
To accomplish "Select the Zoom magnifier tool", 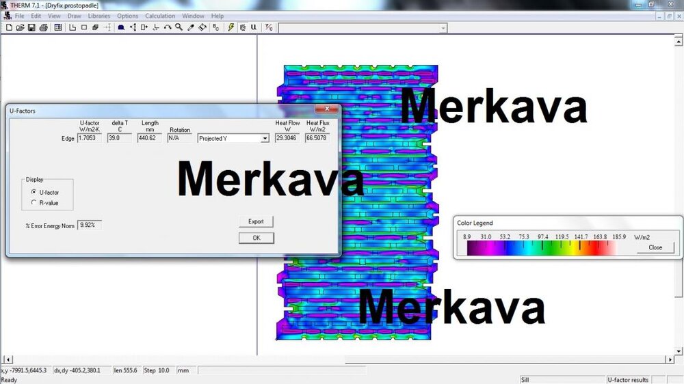I will coord(179,27).
